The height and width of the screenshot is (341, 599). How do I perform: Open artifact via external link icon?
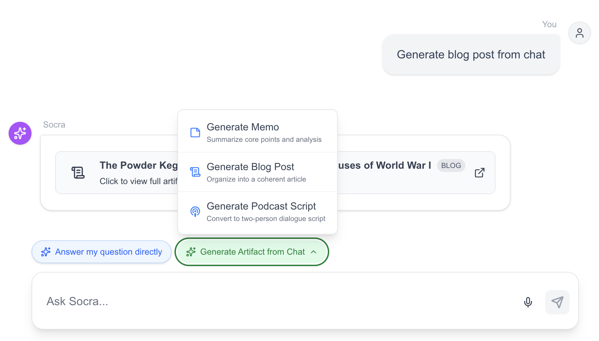click(x=479, y=173)
